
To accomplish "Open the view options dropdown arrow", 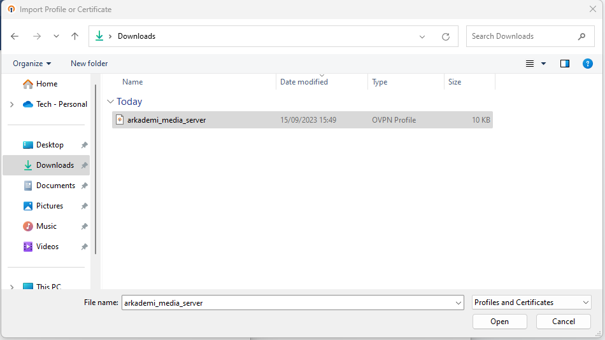I will point(543,64).
